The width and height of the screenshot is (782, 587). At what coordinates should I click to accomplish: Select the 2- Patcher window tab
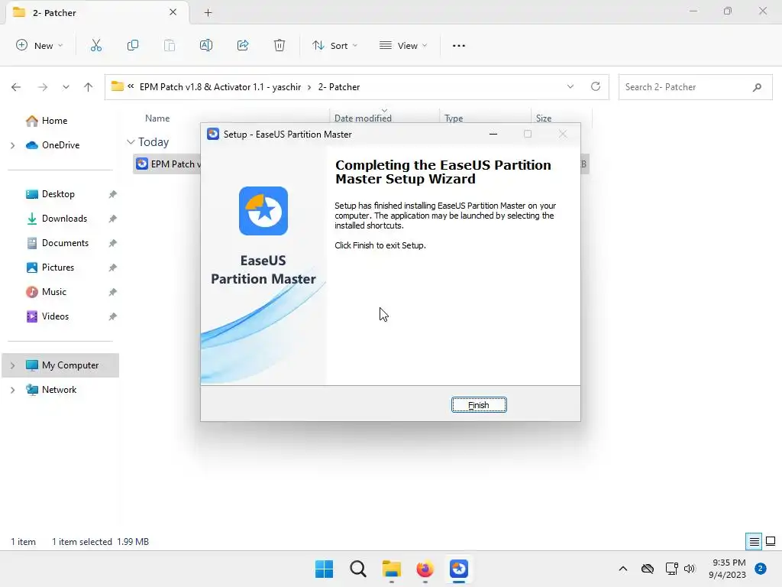97,12
